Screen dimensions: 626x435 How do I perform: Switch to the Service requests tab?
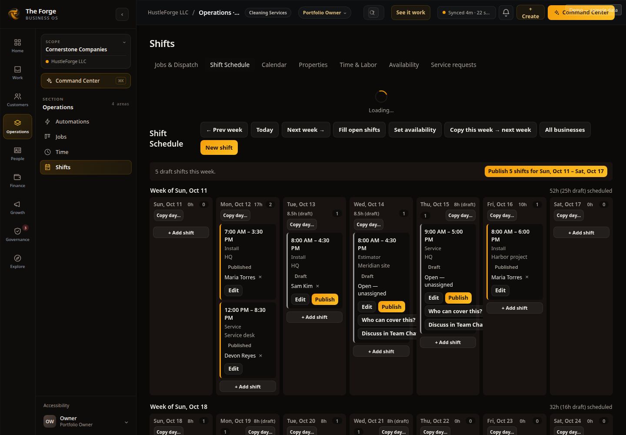pos(453,65)
